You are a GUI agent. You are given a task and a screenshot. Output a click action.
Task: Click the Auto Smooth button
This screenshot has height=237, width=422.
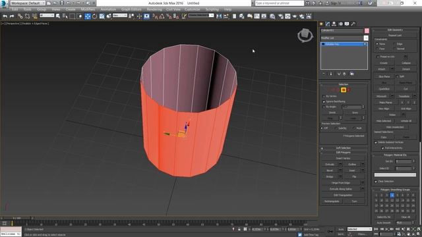pyautogui.click(x=384, y=223)
